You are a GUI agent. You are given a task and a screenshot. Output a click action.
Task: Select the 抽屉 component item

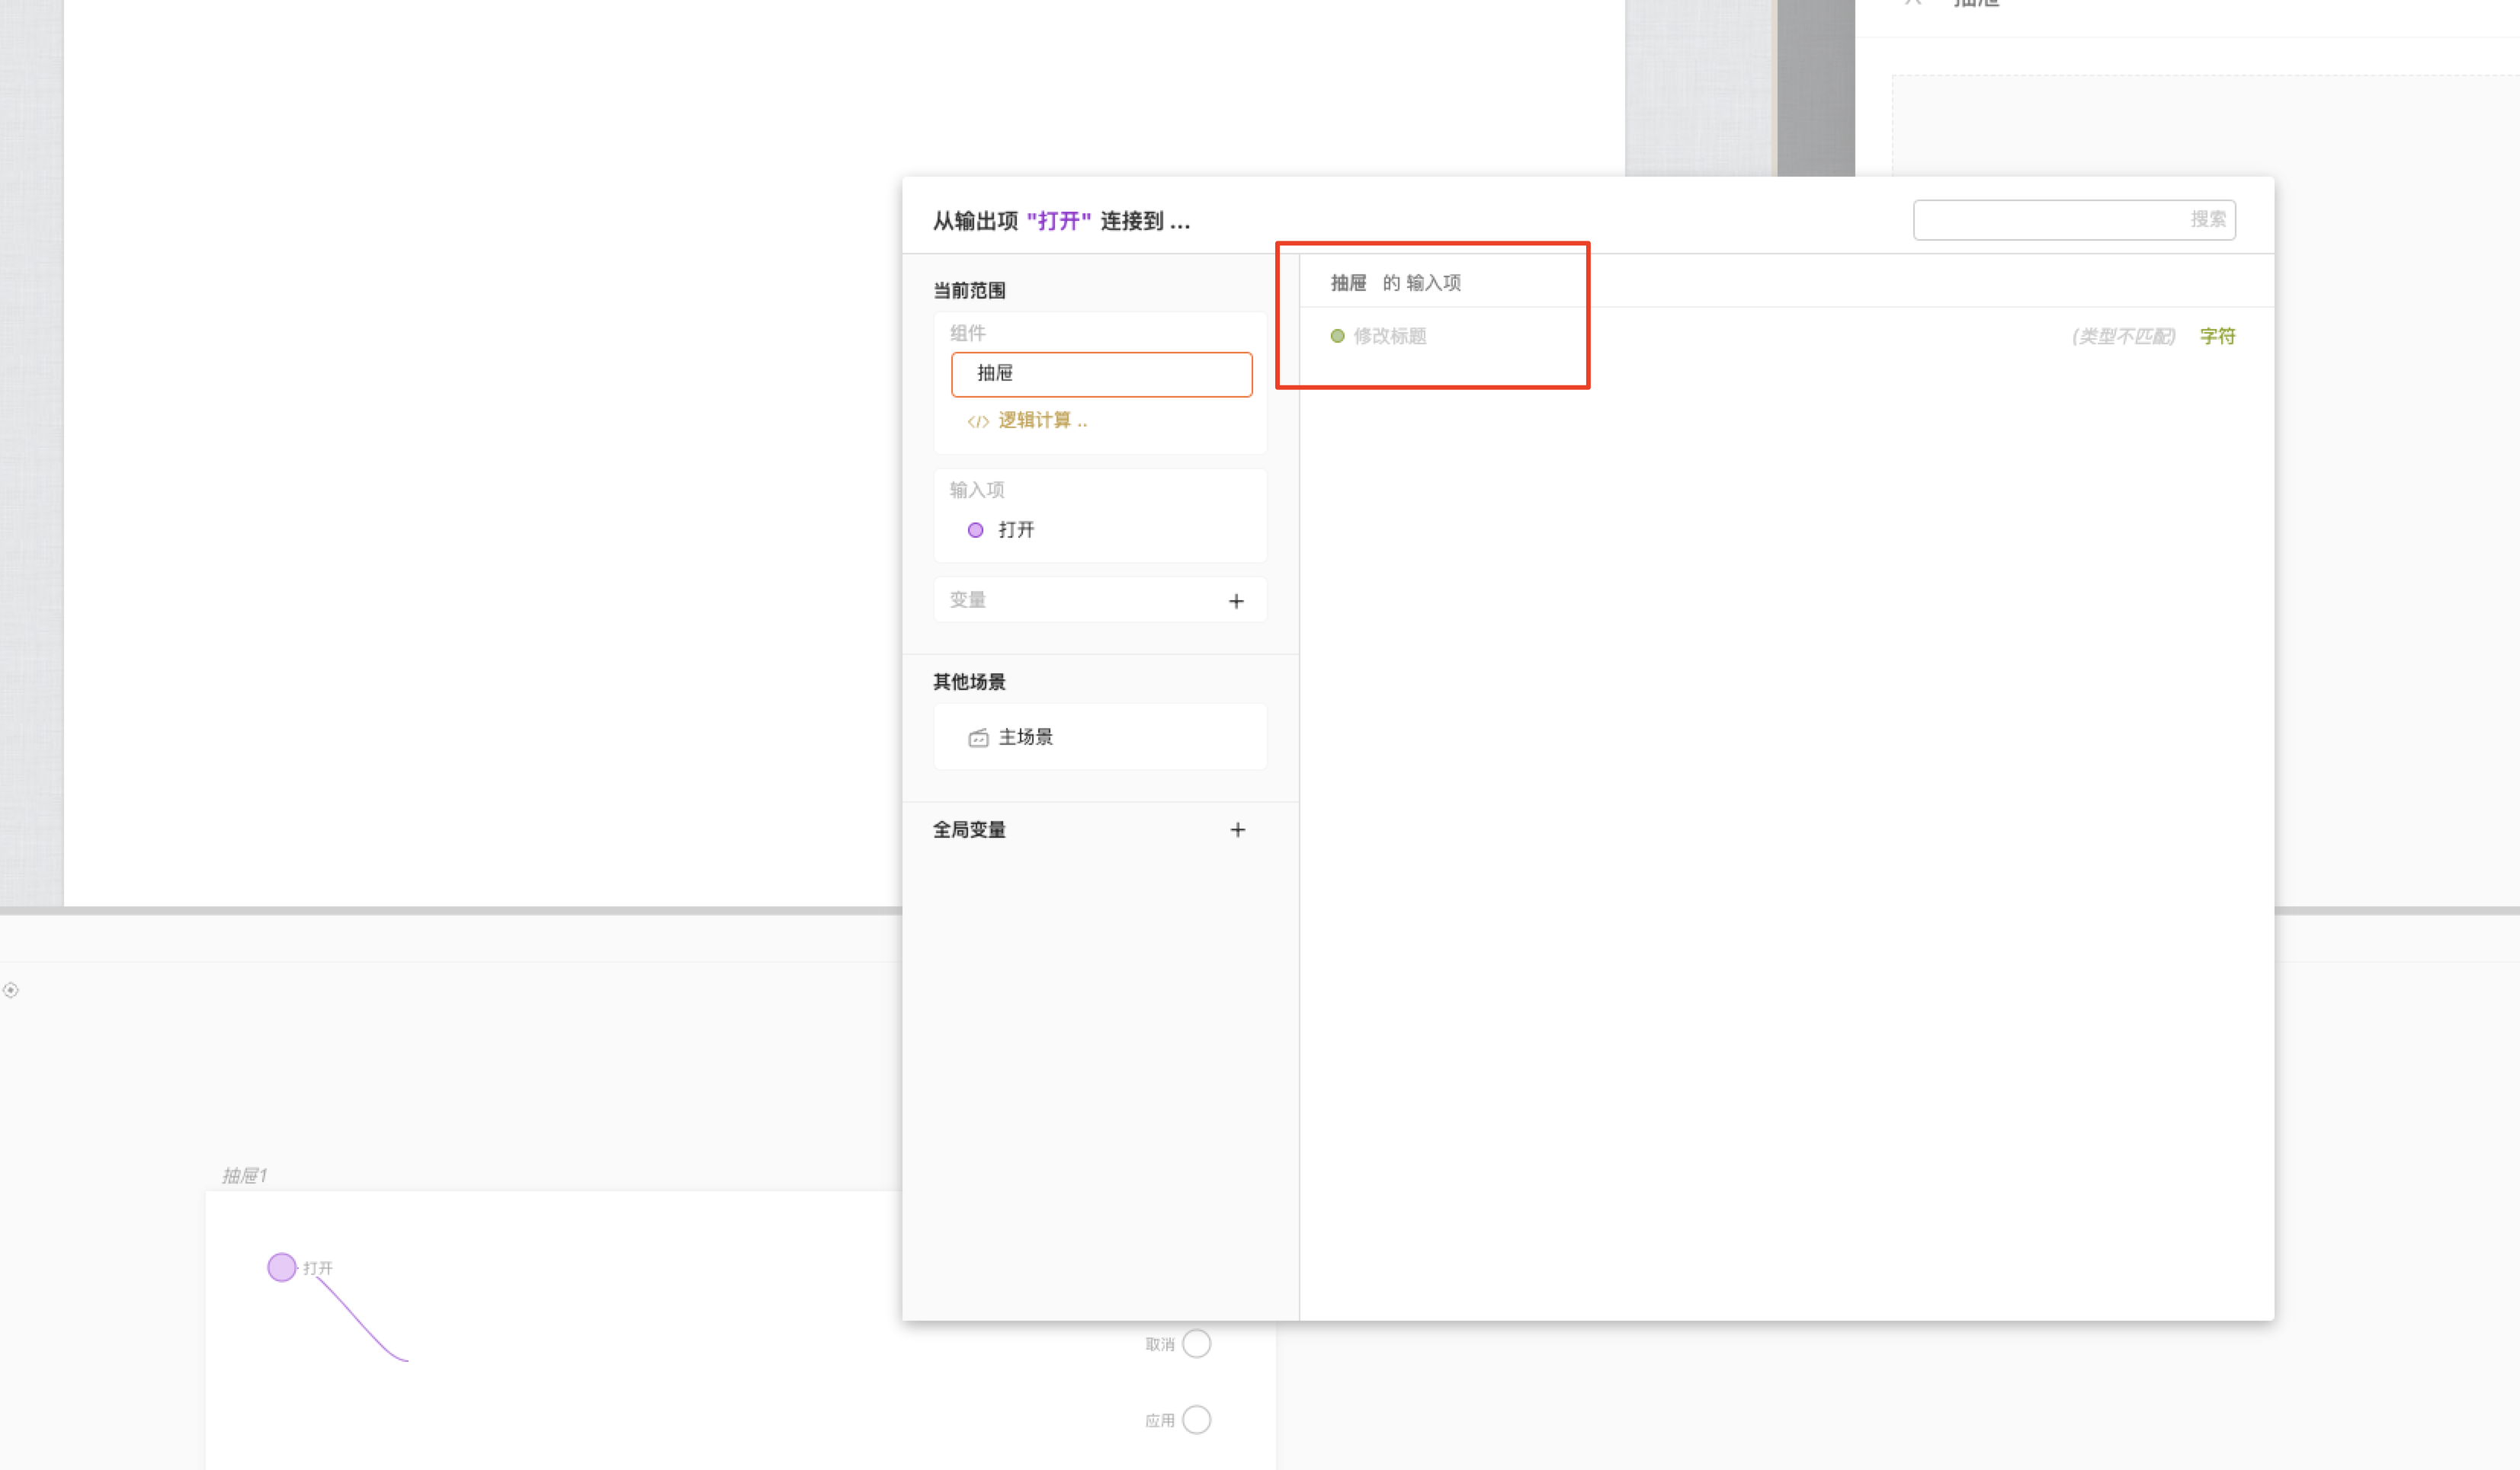[1101, 374]
